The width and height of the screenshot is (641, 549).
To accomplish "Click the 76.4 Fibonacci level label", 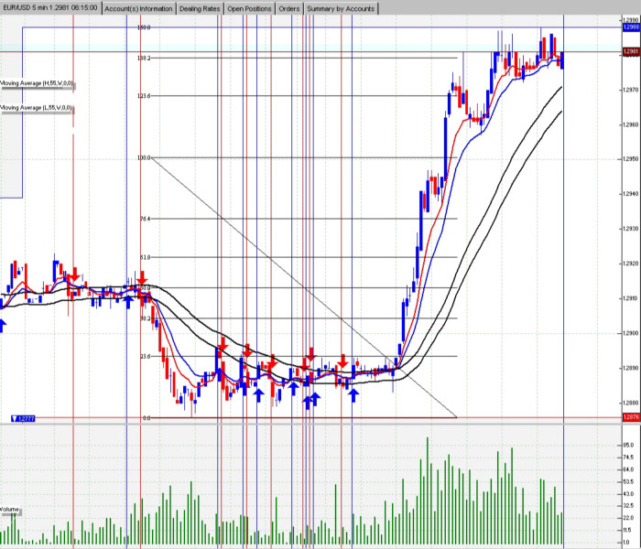I will (x=145, y=219).
